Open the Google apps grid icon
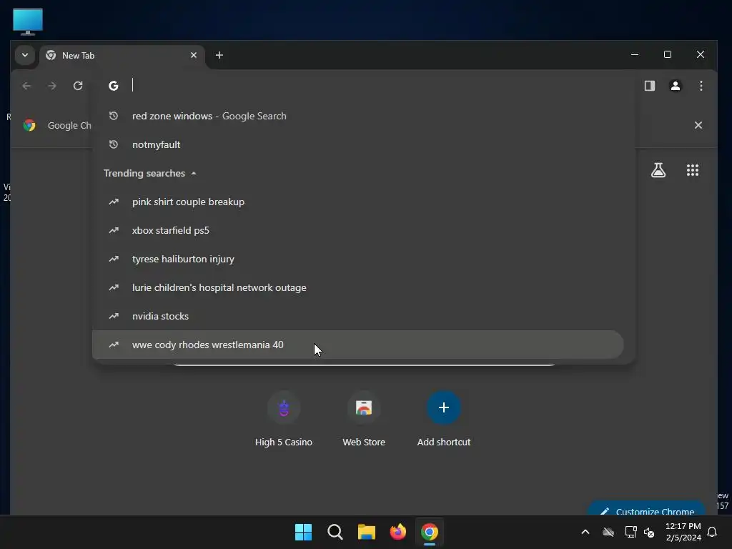Viewport: 732px width, 549px height. [692, 170]
